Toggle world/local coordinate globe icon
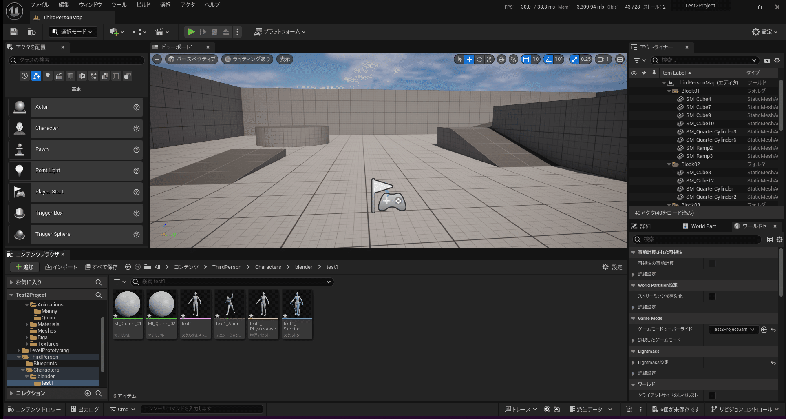Image resolution: width=786 pixels, height=419 pixels. [501, 59]
